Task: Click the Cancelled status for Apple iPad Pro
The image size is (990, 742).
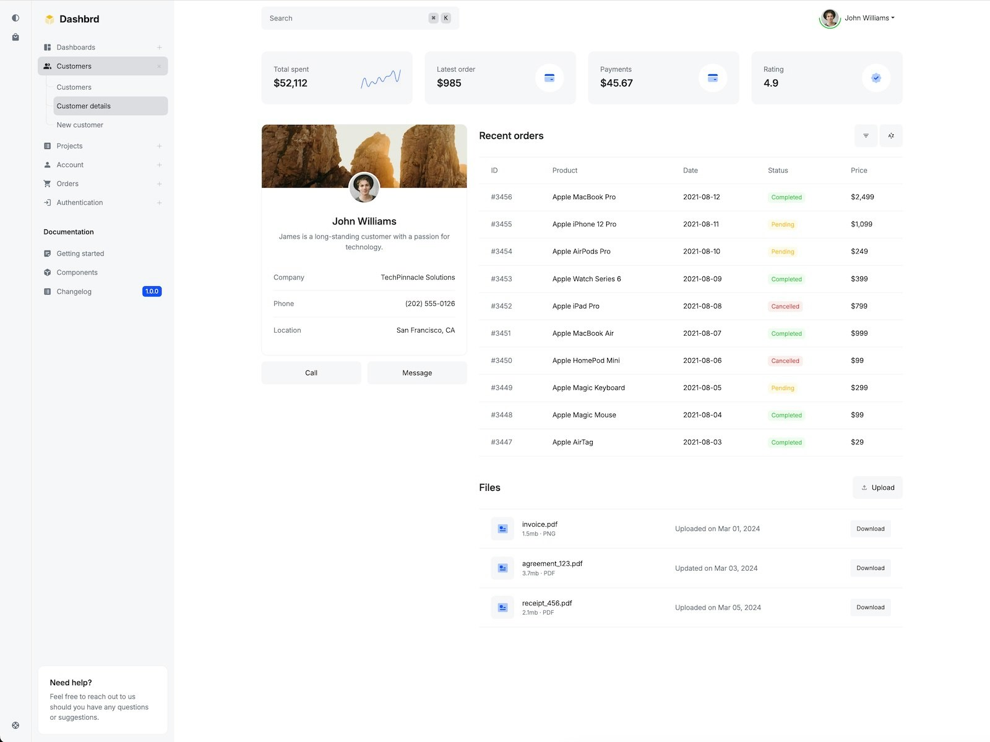Action: 785,306
